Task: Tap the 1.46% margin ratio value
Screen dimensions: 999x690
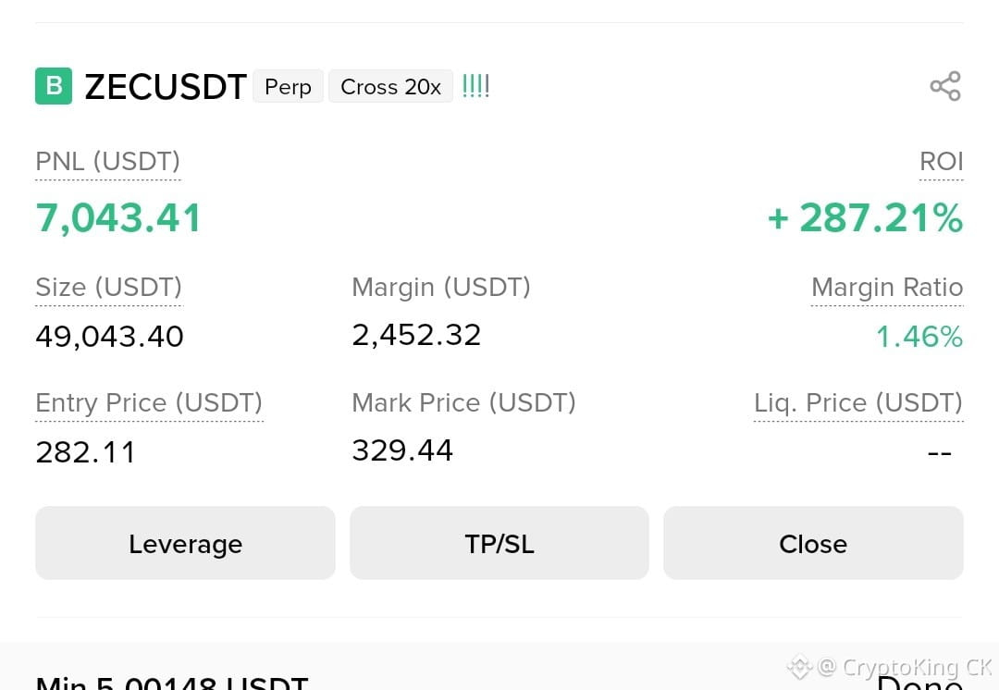Action: [919, 337]
